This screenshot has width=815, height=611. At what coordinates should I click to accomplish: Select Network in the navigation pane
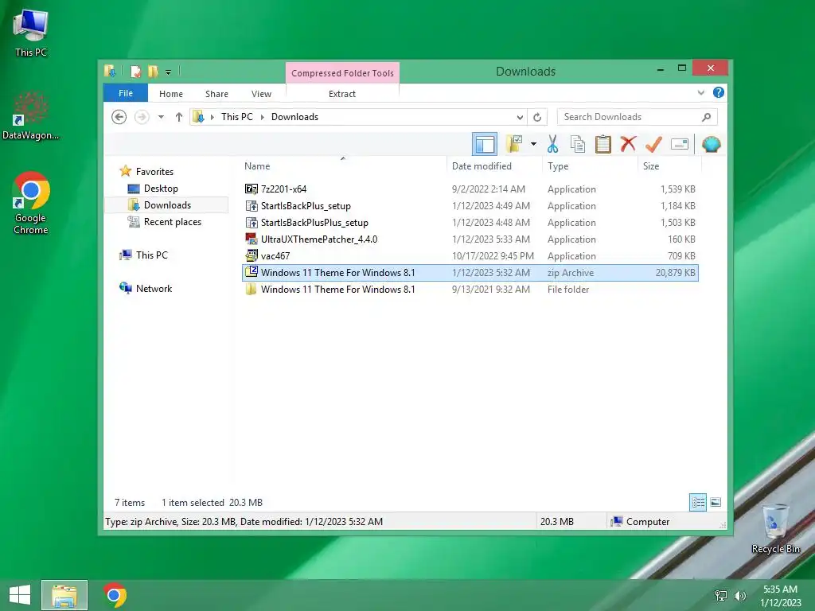pyautogui.click(x=154, y=288)
